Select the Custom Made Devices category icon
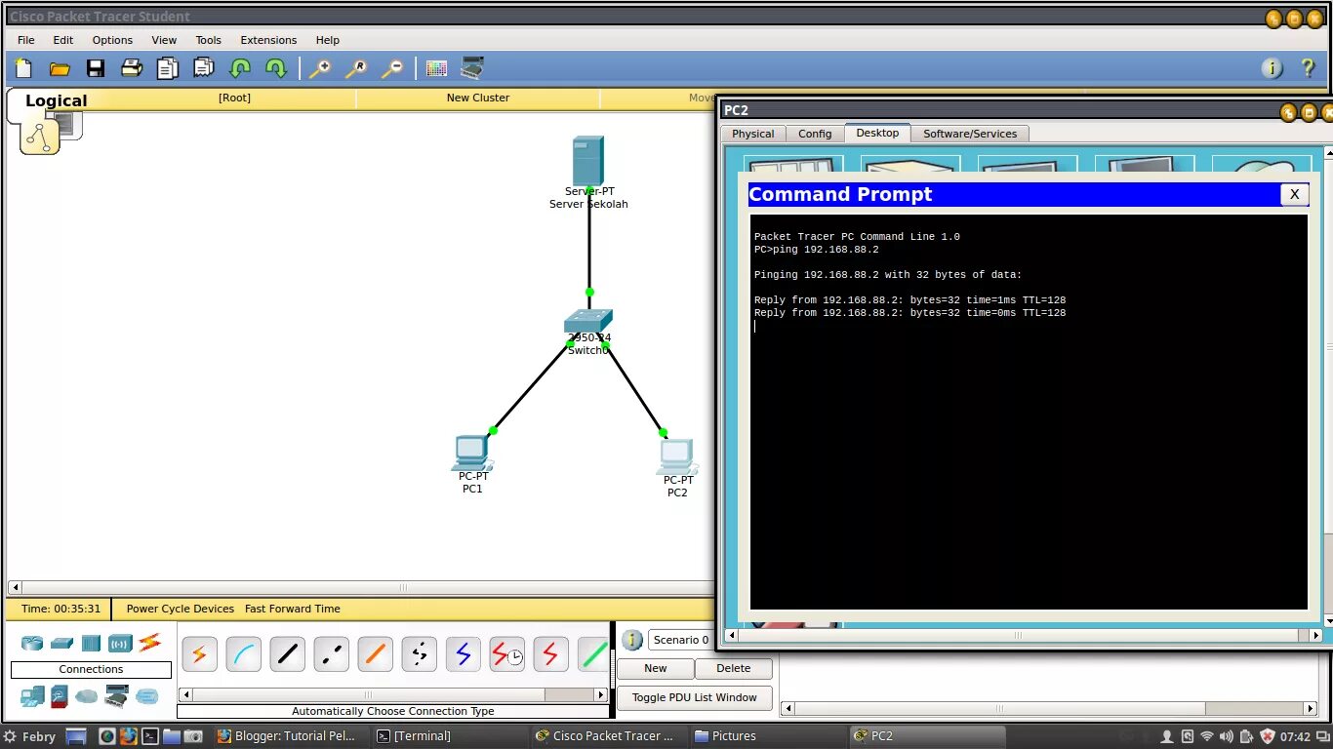The image size is (1333, 749). pyautogui.click(x=117, y=696)
